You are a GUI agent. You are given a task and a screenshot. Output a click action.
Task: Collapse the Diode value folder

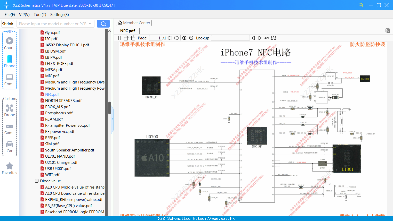37,181
